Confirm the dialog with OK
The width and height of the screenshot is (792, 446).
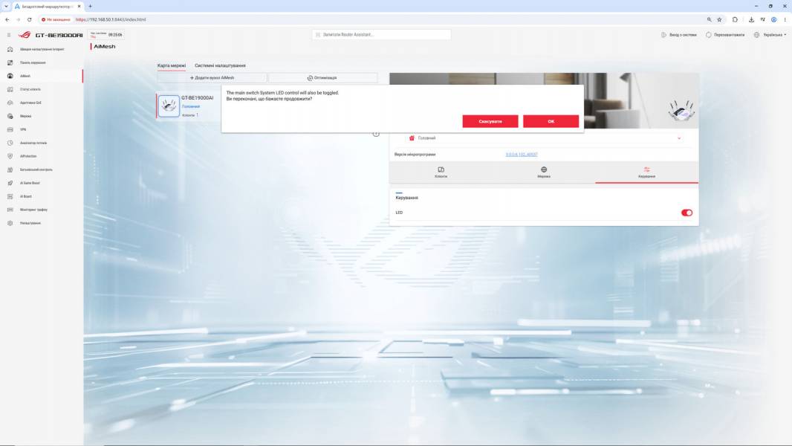[551, 121]
